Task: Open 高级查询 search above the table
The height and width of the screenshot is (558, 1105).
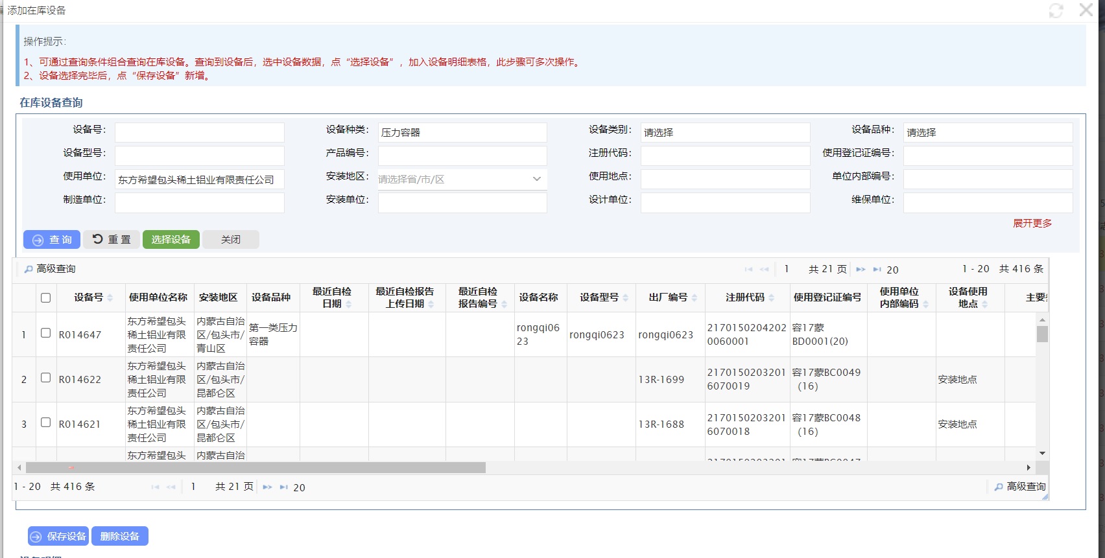Action: pyautogui.click(x=50, y=269)
